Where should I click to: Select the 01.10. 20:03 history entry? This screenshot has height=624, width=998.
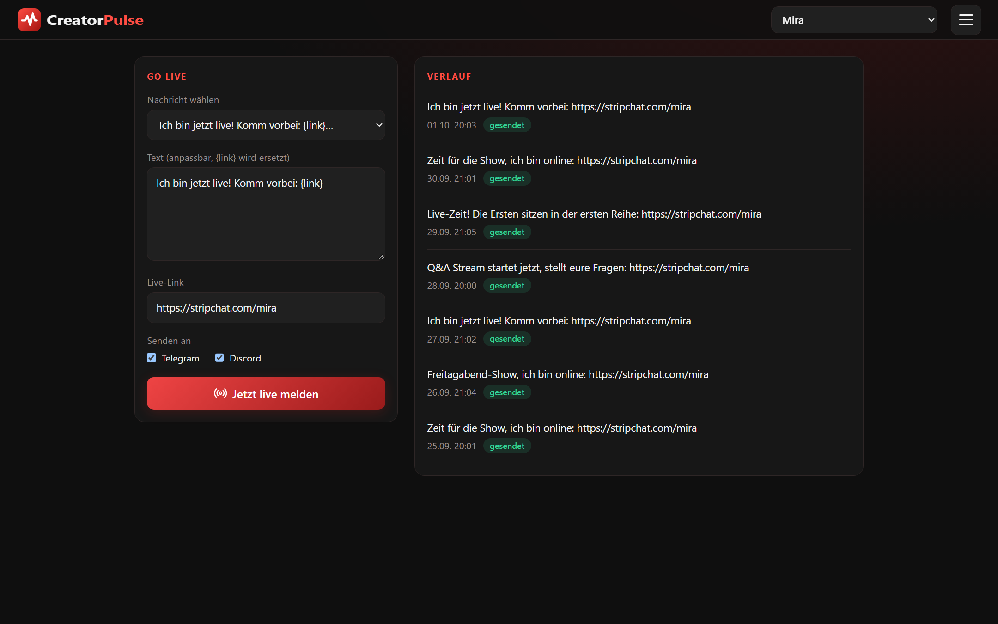pos(639,116)
